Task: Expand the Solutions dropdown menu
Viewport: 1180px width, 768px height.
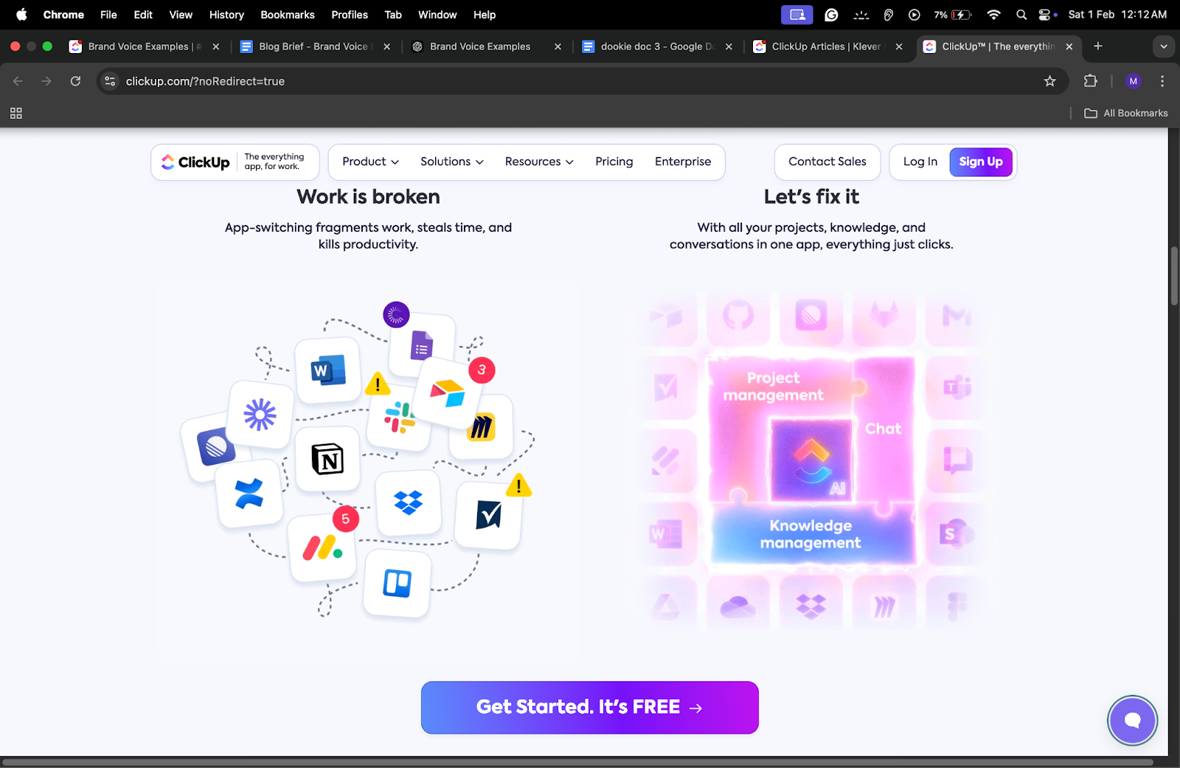Action: click(x=451, y=162)
